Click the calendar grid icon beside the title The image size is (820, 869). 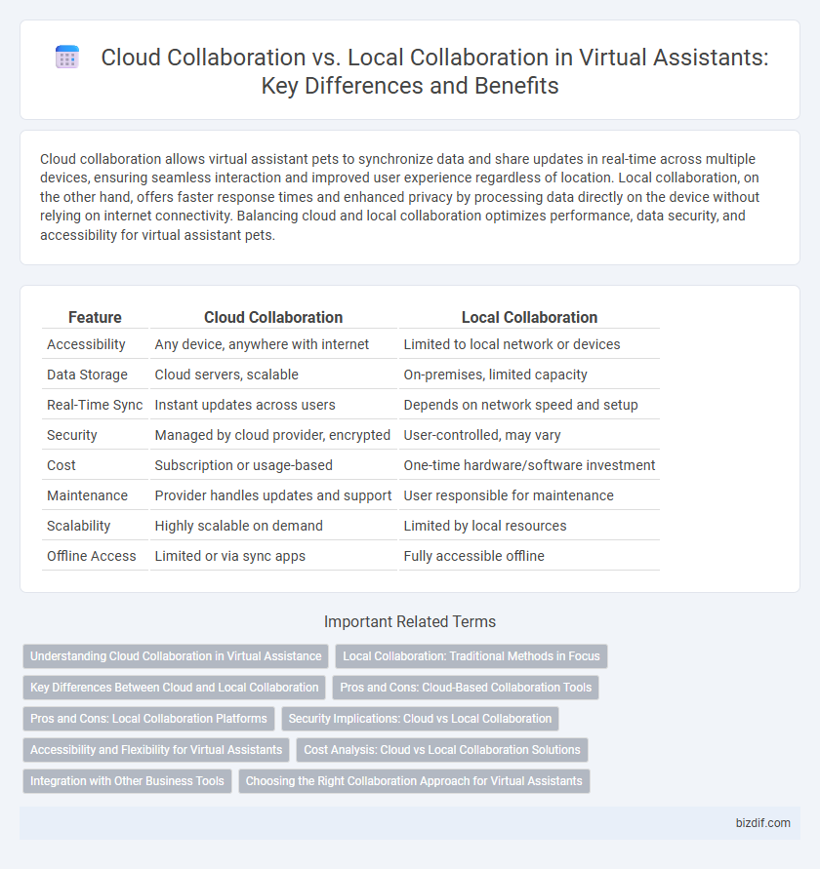click(67, 58)
